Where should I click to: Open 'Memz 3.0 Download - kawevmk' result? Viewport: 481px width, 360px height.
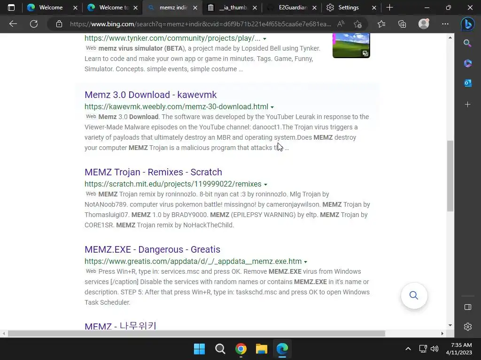click(151, 95)
